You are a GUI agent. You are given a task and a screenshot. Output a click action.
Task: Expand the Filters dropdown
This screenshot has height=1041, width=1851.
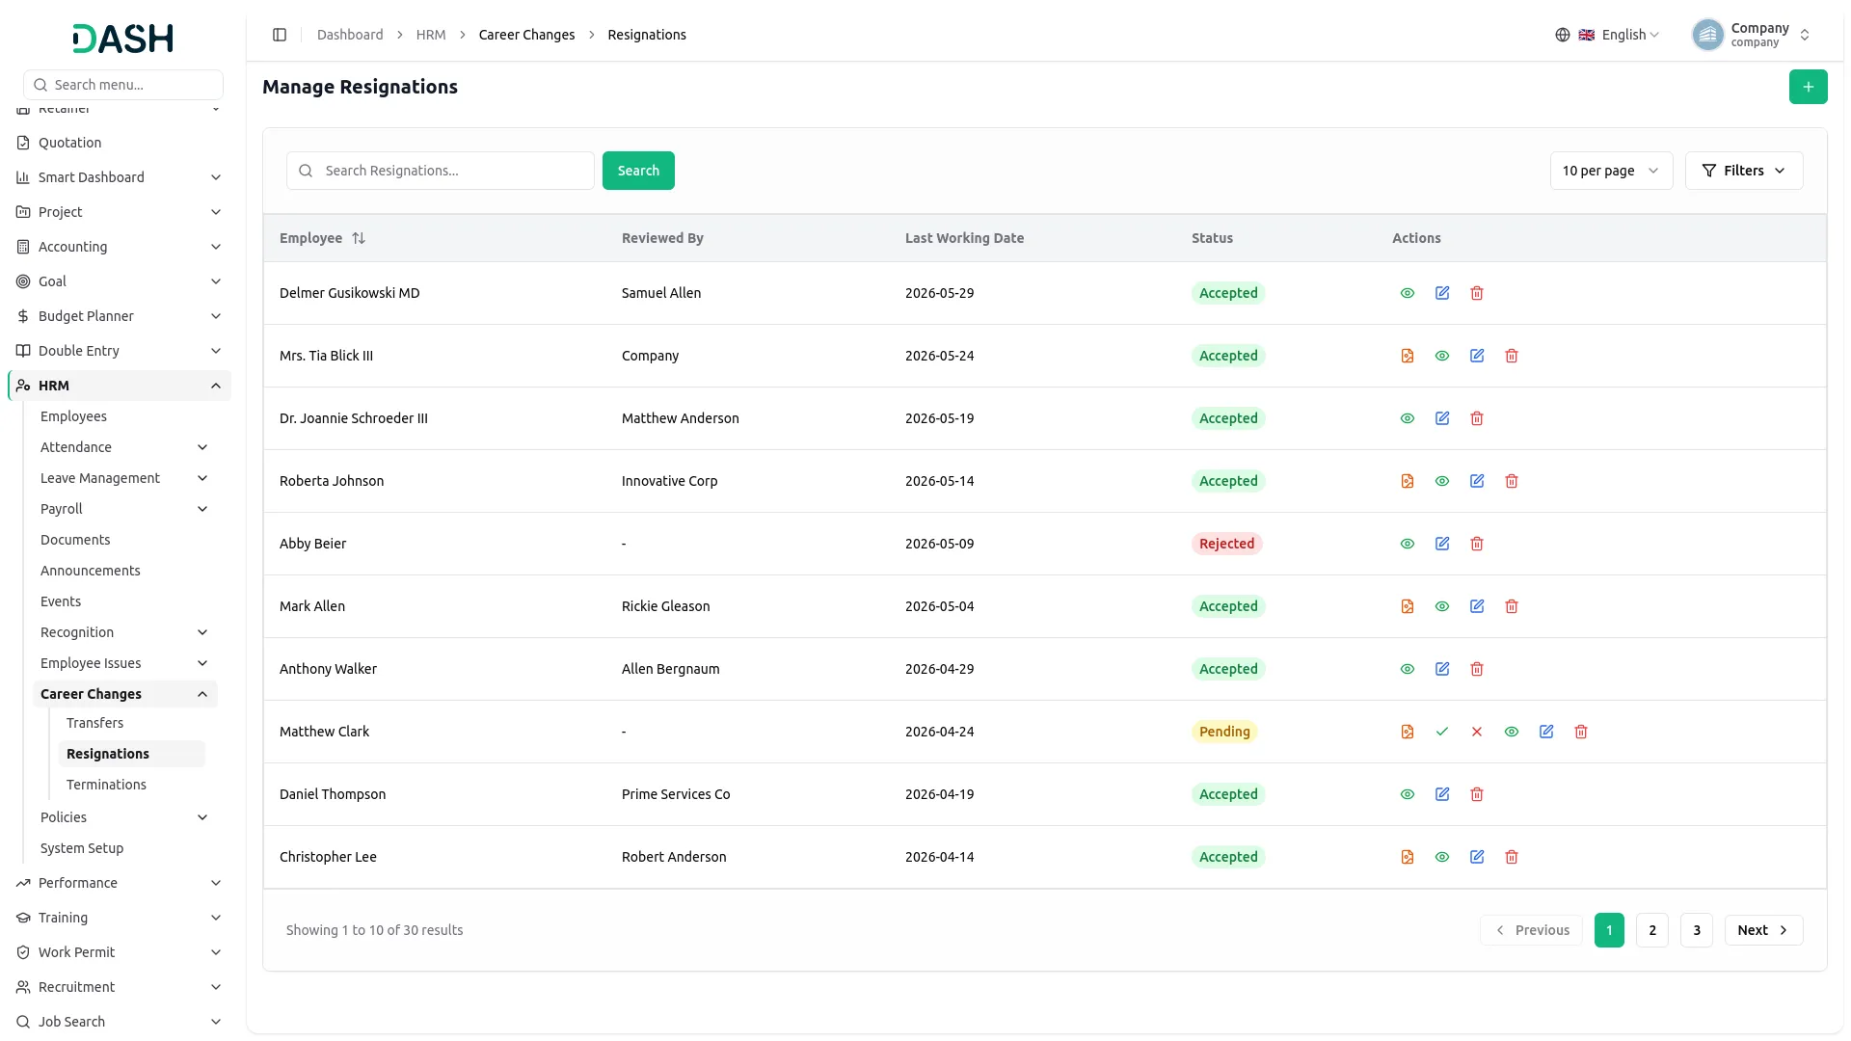click(1744, 171)
